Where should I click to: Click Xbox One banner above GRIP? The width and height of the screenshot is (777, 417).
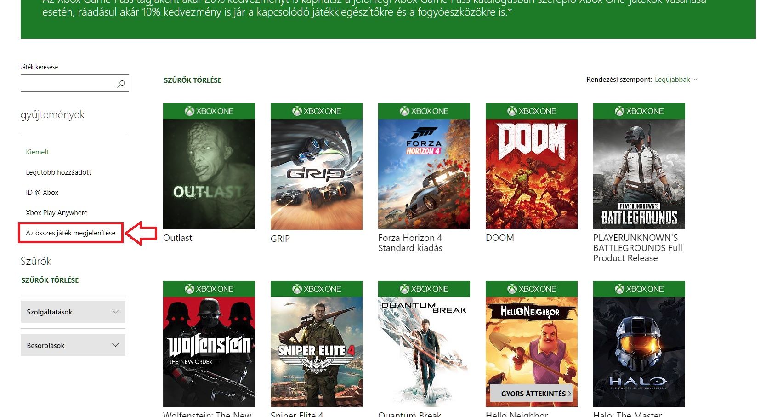pyautogui.click(x=317, y=111)
